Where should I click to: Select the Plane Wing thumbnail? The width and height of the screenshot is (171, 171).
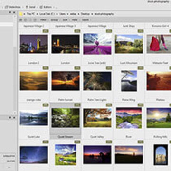129,81
